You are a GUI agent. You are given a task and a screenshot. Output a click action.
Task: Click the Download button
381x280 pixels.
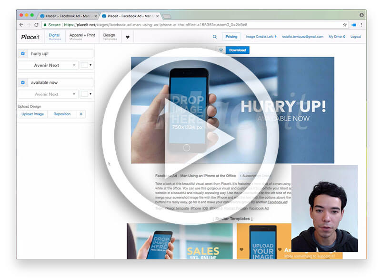pos(237,50)
